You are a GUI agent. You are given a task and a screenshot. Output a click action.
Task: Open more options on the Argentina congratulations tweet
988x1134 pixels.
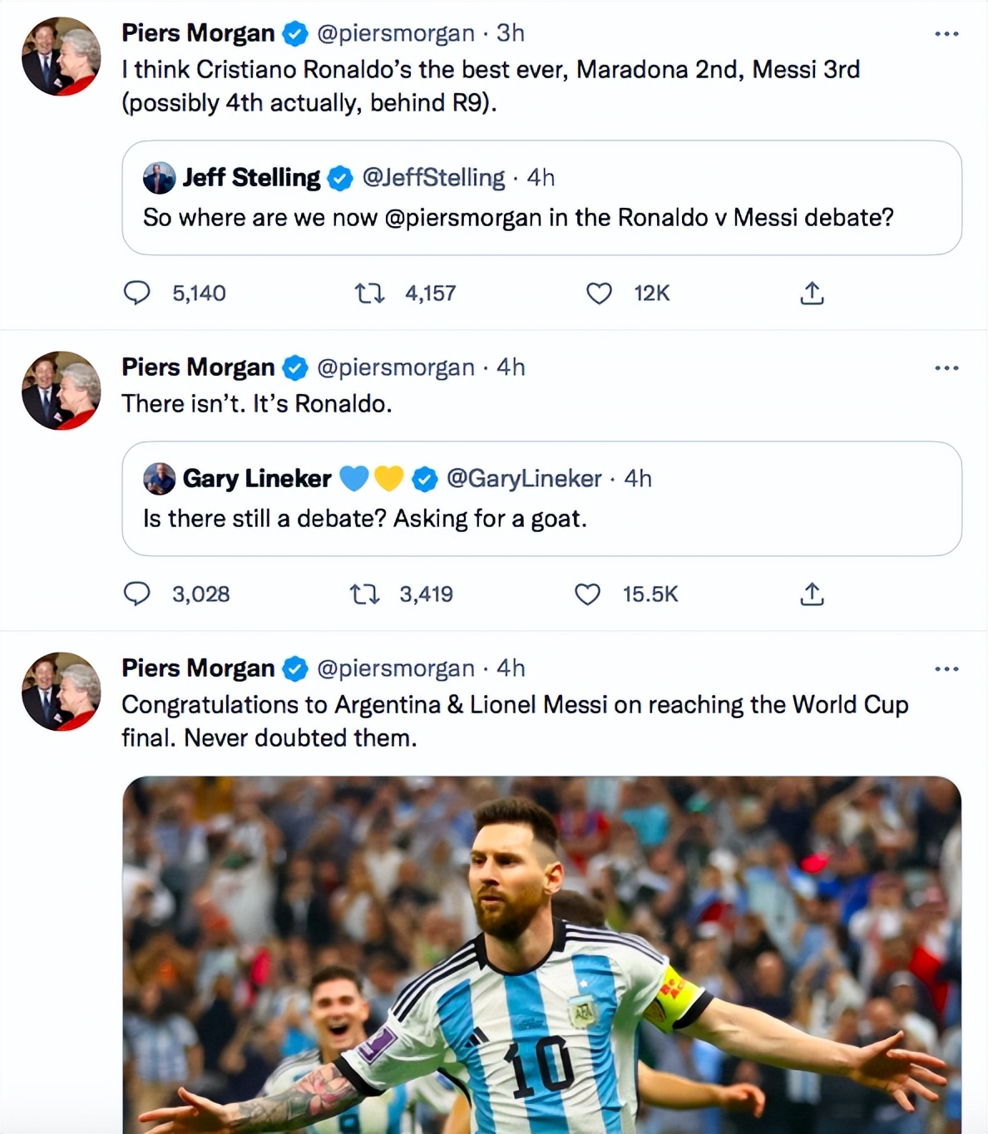(x=946, y=669)
